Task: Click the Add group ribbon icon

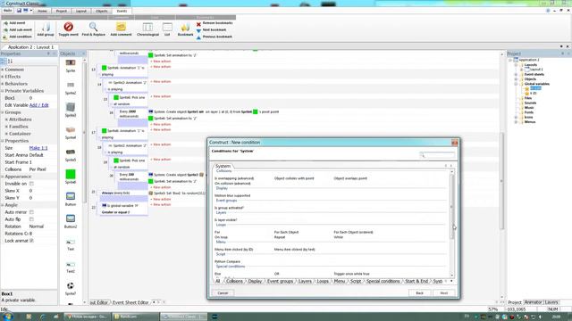Action: click(x=46, y=27)
